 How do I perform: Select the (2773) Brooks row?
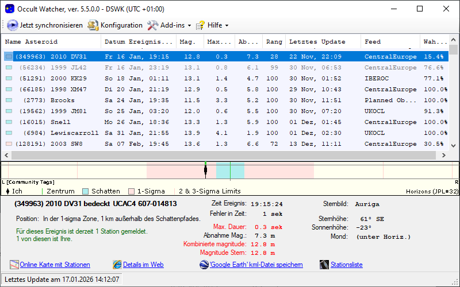point(226,100)
